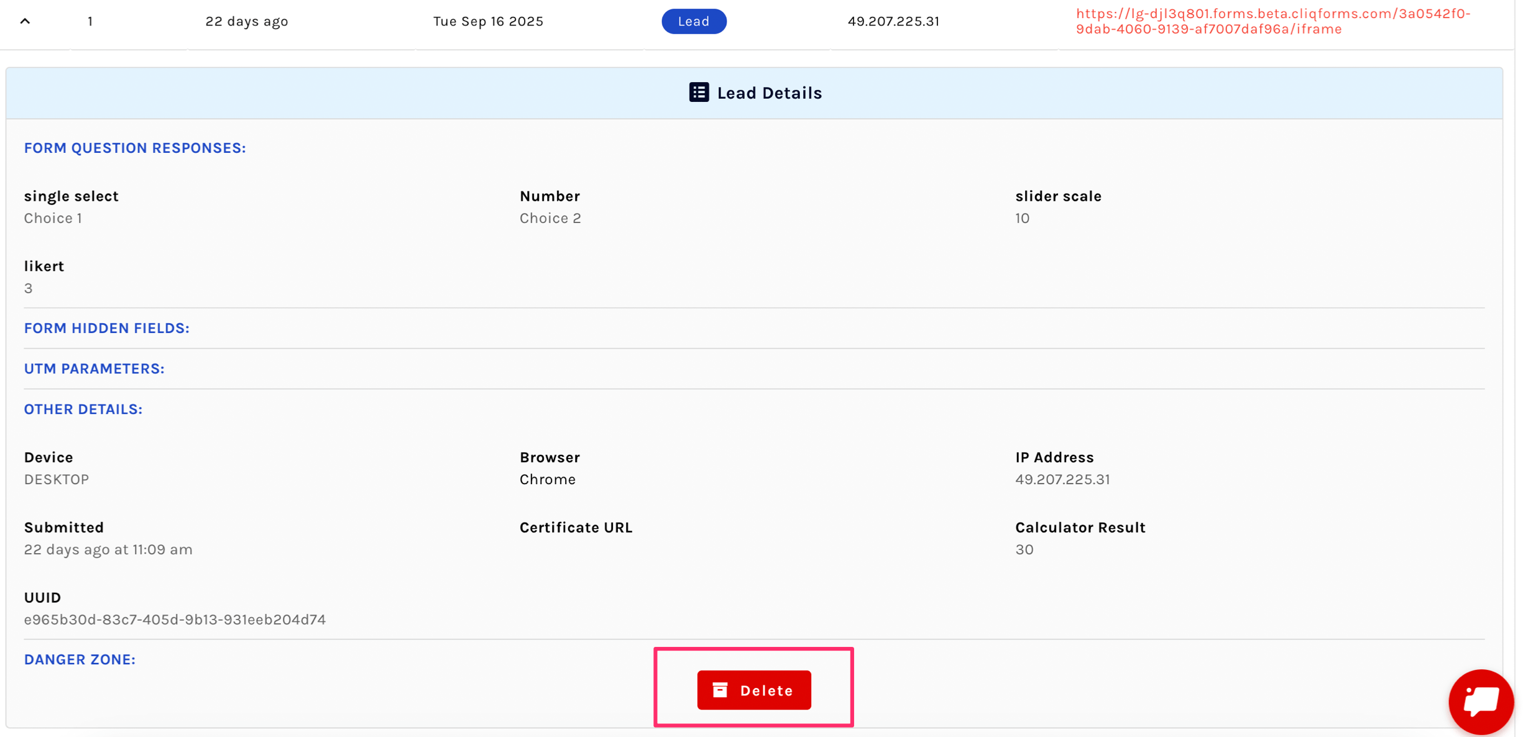The height and width of the screenshot is (737, 1523).
Task: Click the 22 days ago row cell
Action: point(247,21)
